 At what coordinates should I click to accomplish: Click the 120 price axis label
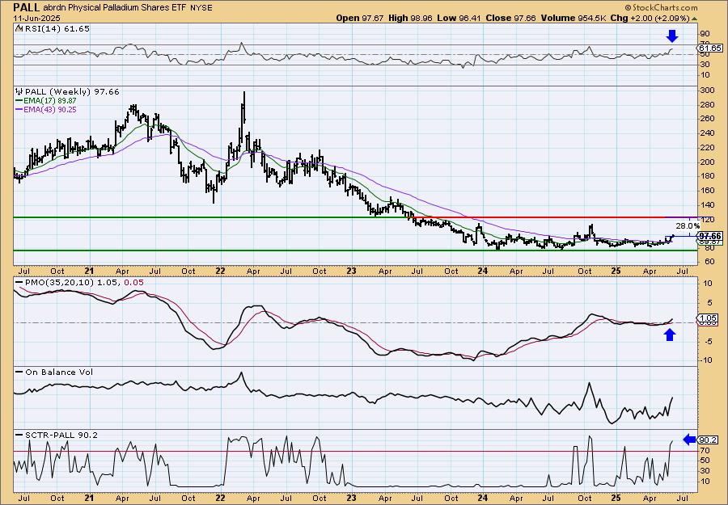(x=708, y=218)
